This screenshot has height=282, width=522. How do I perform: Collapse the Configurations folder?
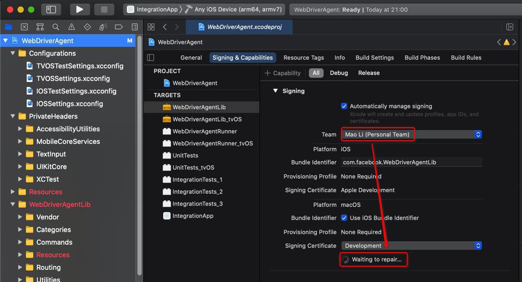click(13, 53)
